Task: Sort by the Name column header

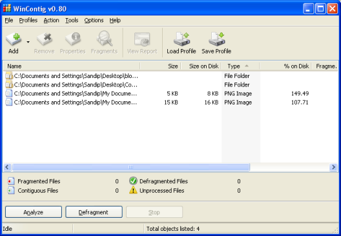Action: 71,66
